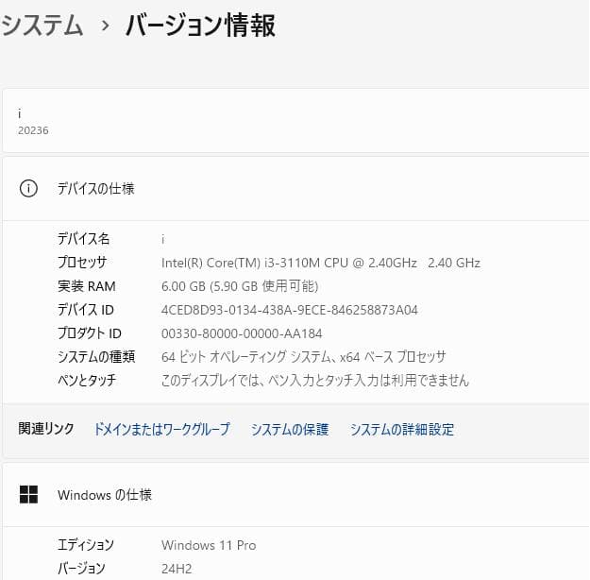Viewport: 590px width, 580px height.
Task: Click the デバイス ID label
Action: click(x=85, y=310)
